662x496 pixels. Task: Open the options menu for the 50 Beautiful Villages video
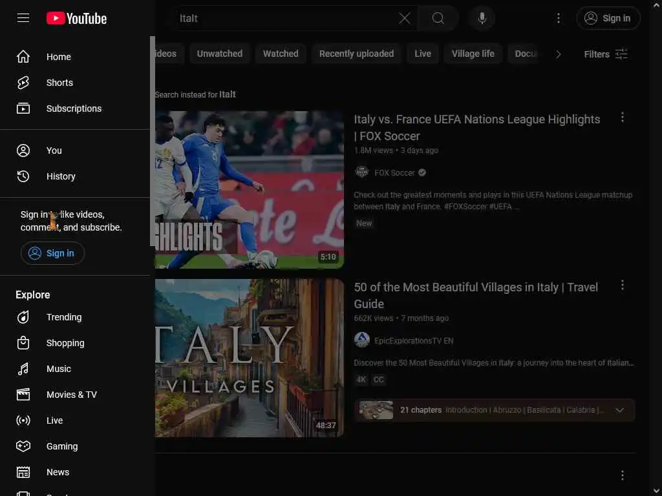pyautogui.click(x=623, y=285)
